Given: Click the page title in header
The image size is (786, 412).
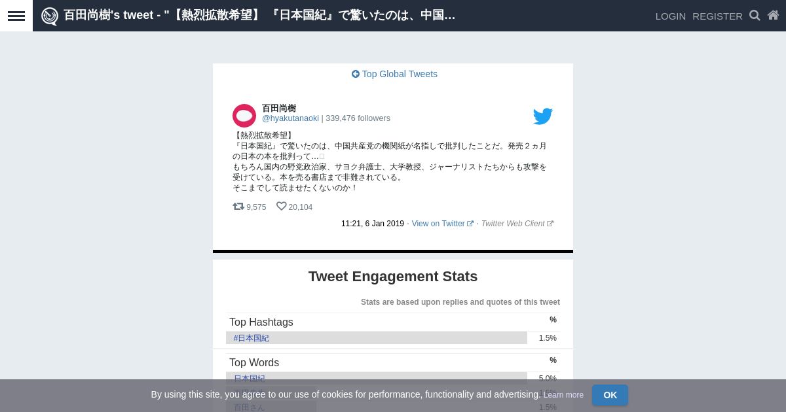Looking at the screenshot, I should [259, 15].
